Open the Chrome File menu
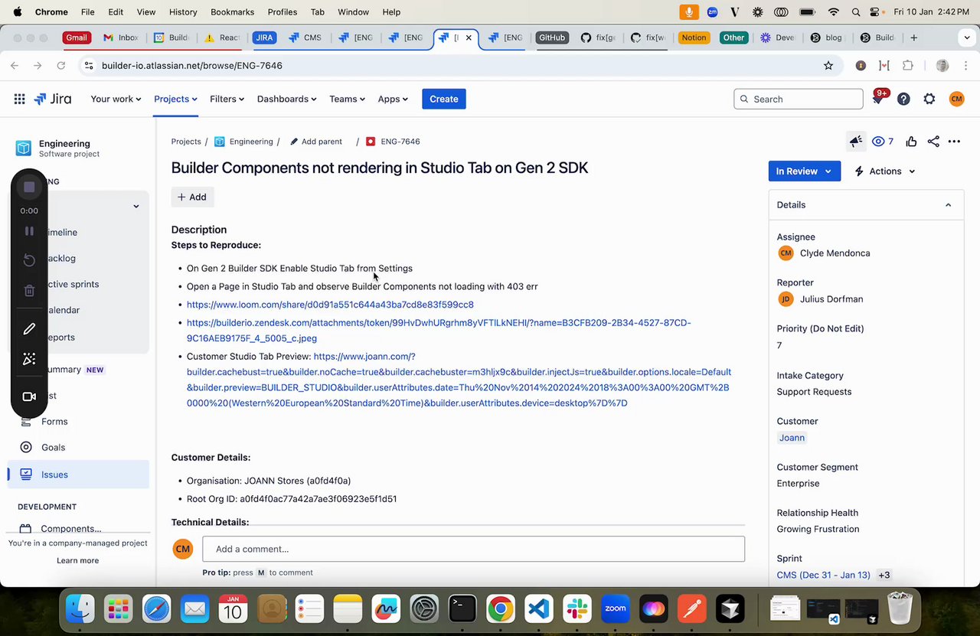This screenshot has width=980, height=636. [88, 12]
